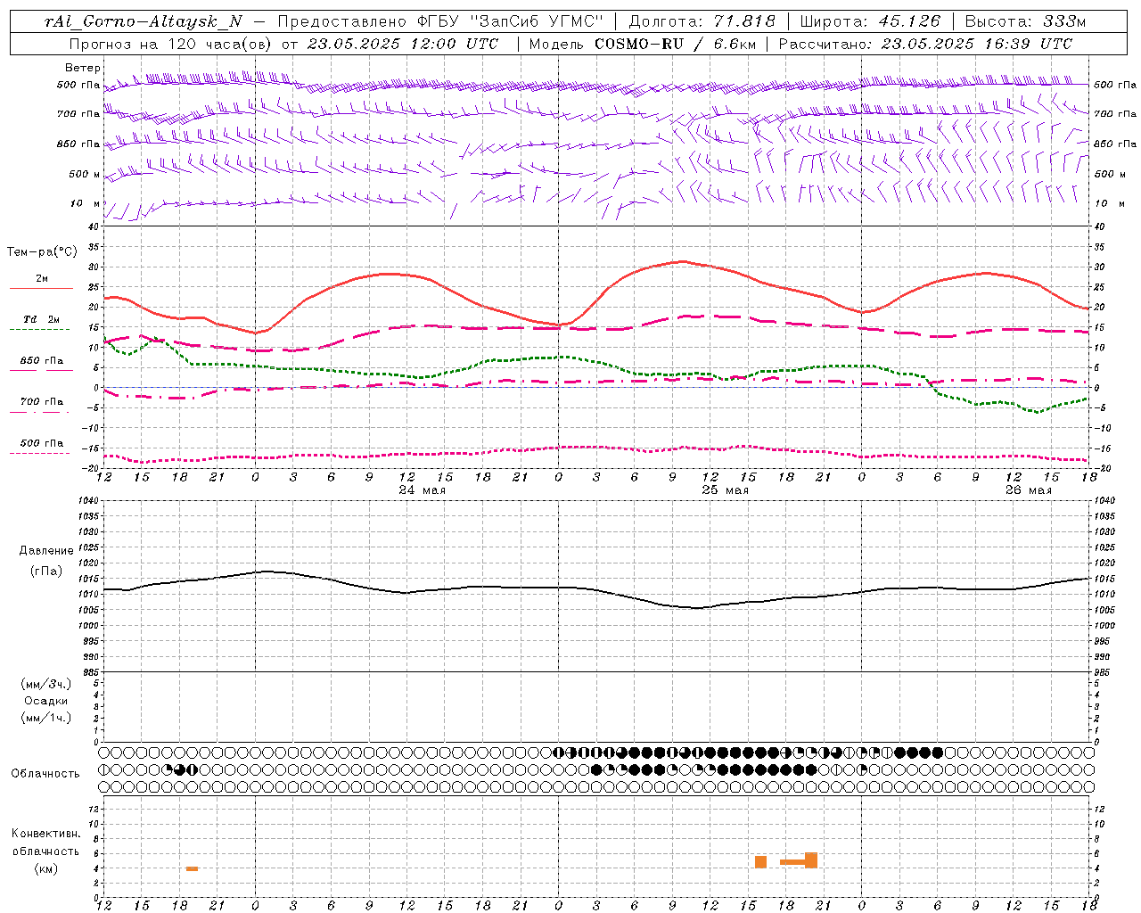1141x913 pixels.
Task: Click the Рассчитано: 23.05.2025 16:39 UTC timestamp
Action: [x=925, y=44]
